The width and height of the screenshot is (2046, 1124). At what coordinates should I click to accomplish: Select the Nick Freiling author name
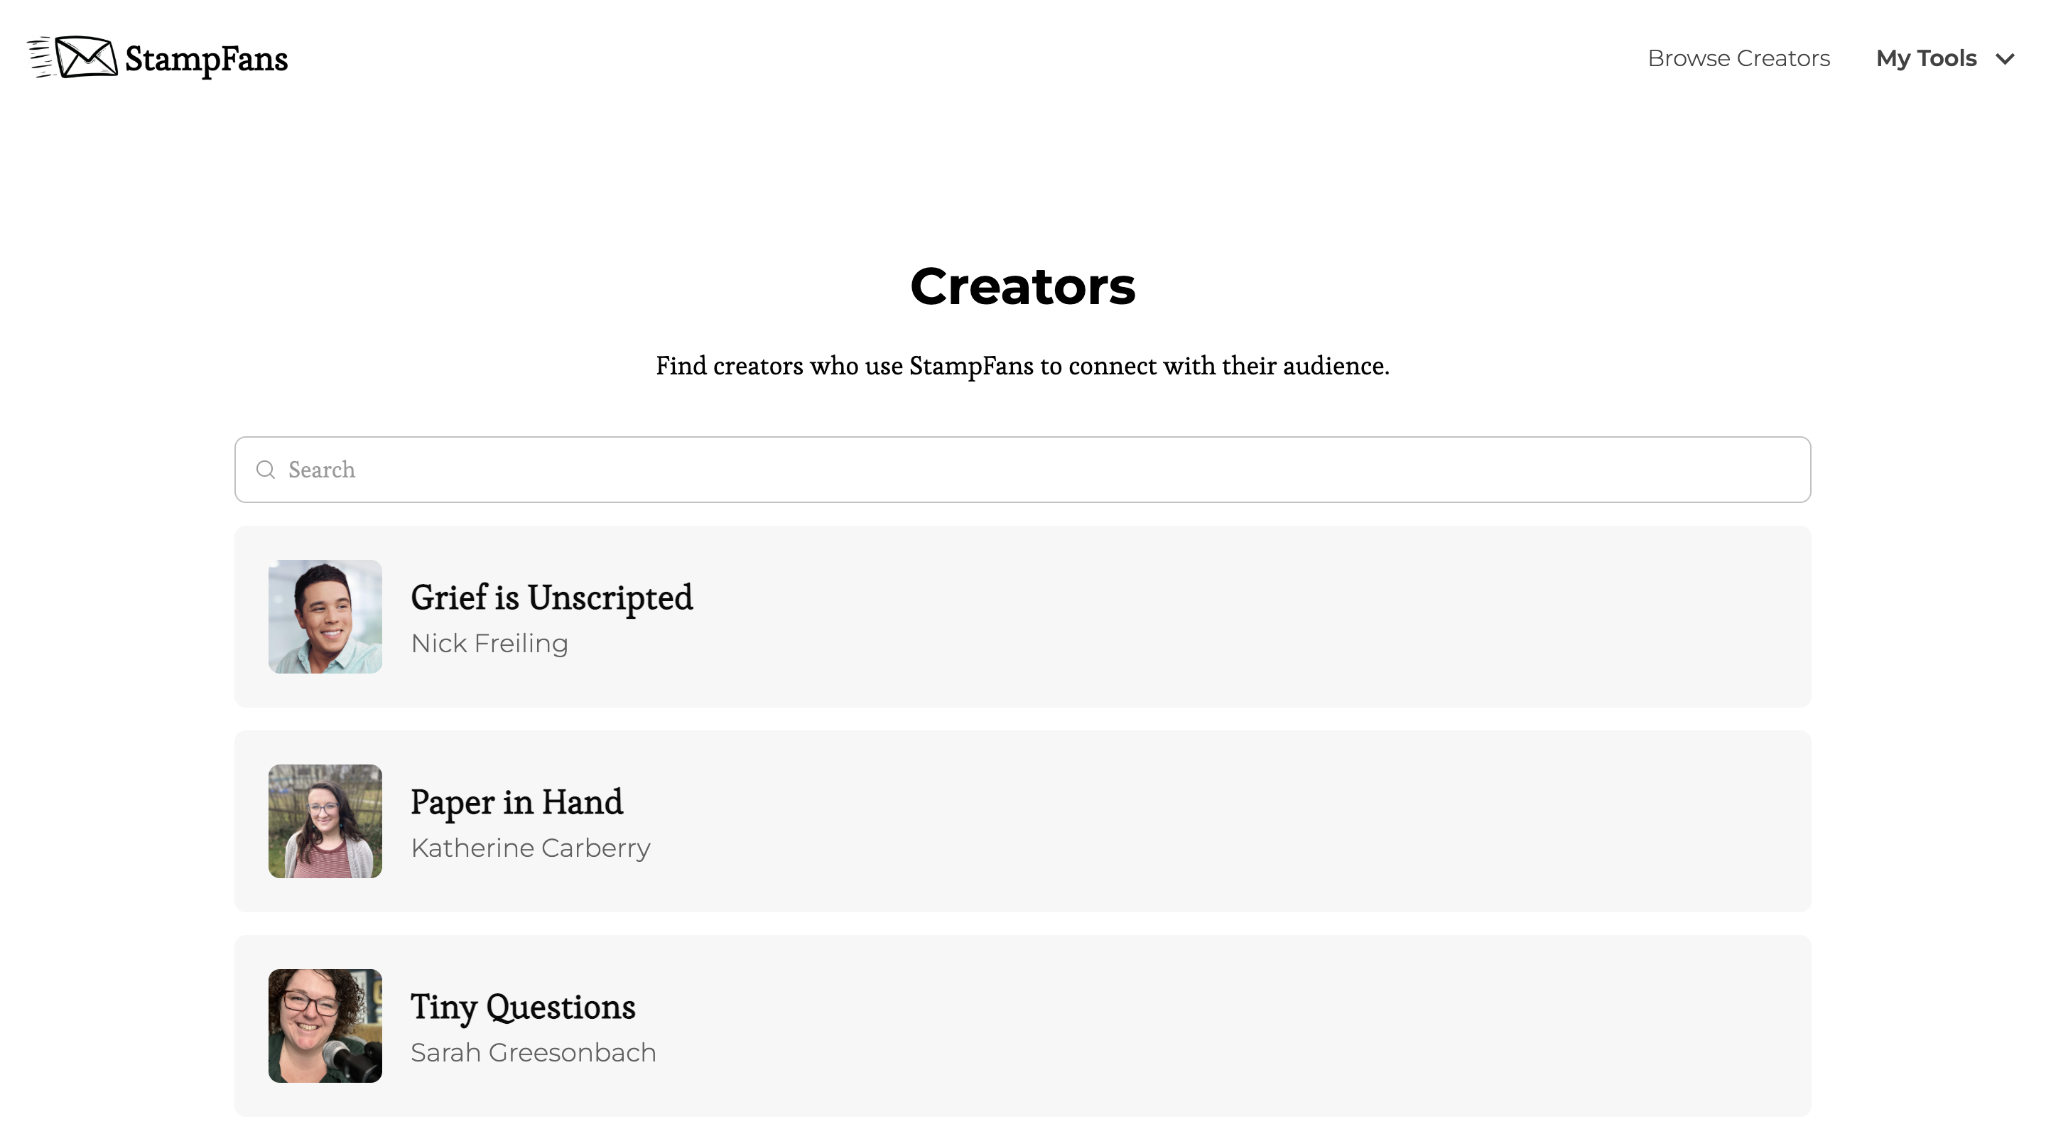tap(489, 644)
